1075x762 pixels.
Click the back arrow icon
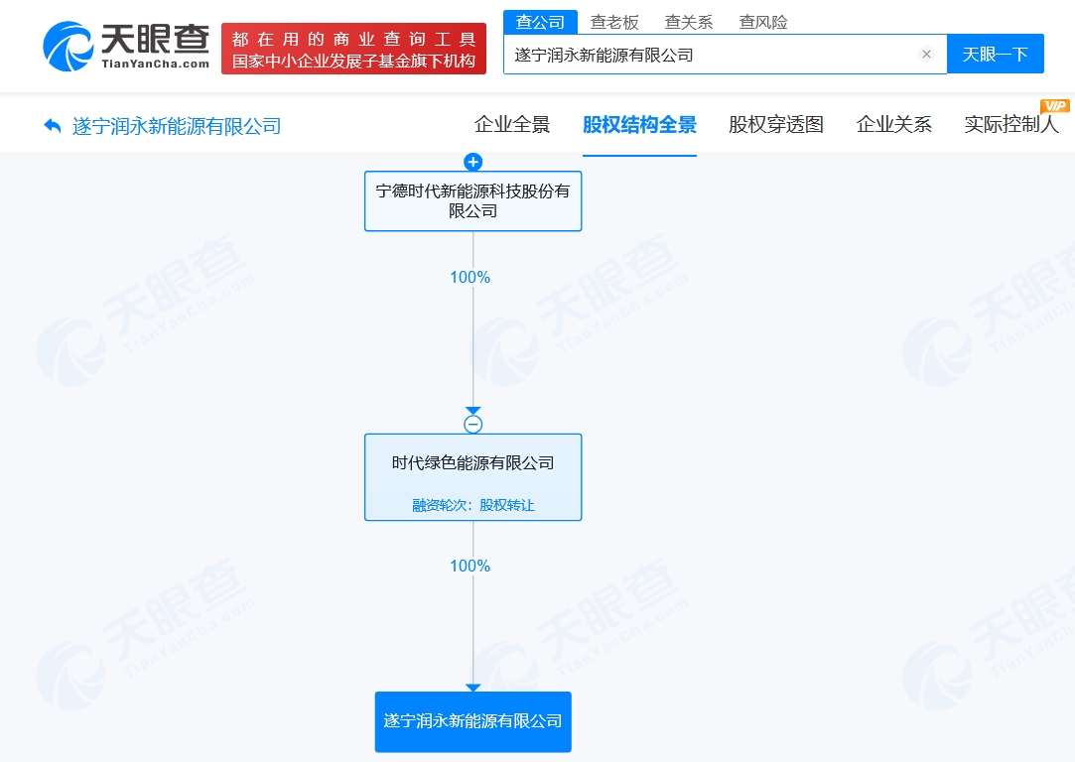click(53, 126)
